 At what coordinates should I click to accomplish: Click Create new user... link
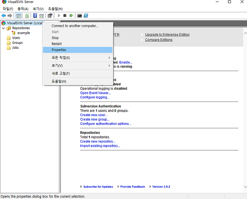[x=94, y=115]
